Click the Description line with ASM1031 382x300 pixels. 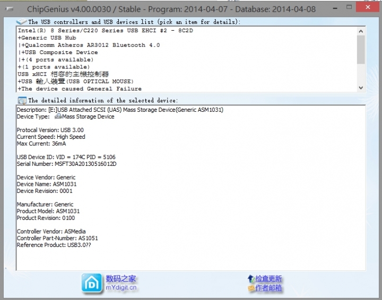(x=120, y=110)
